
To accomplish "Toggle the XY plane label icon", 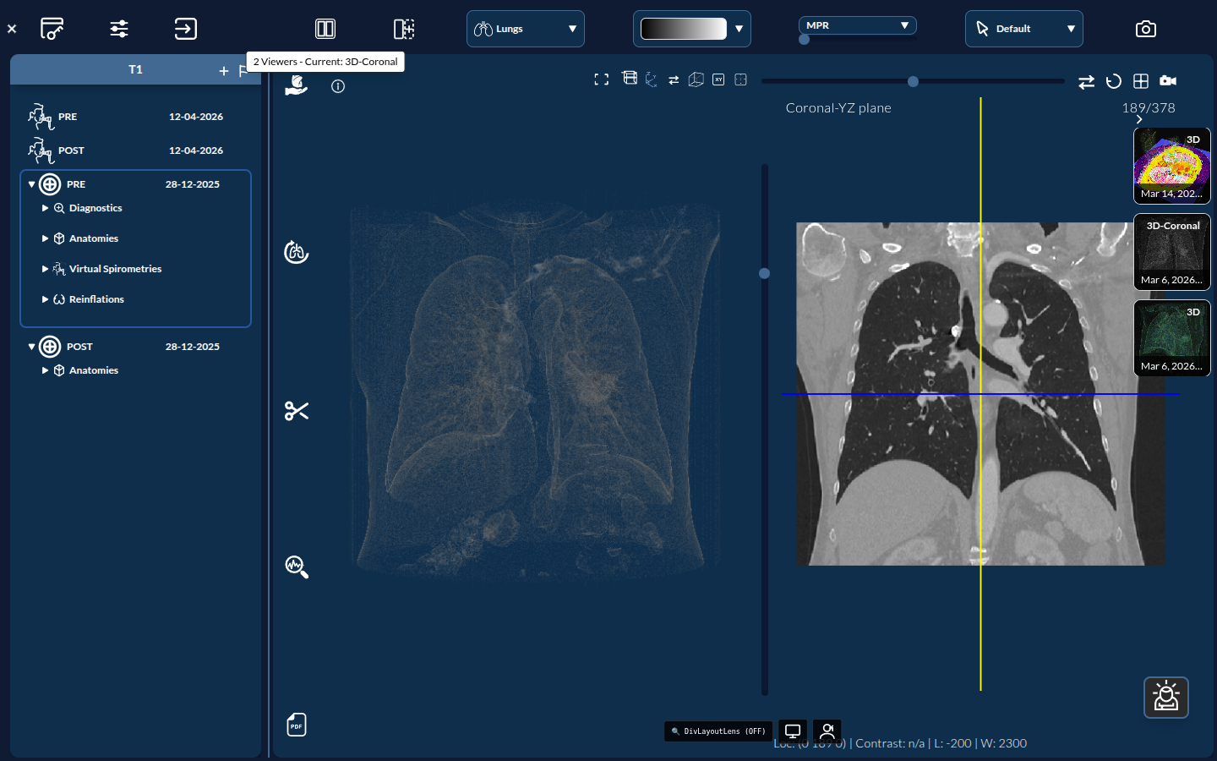I will [718, 79].
